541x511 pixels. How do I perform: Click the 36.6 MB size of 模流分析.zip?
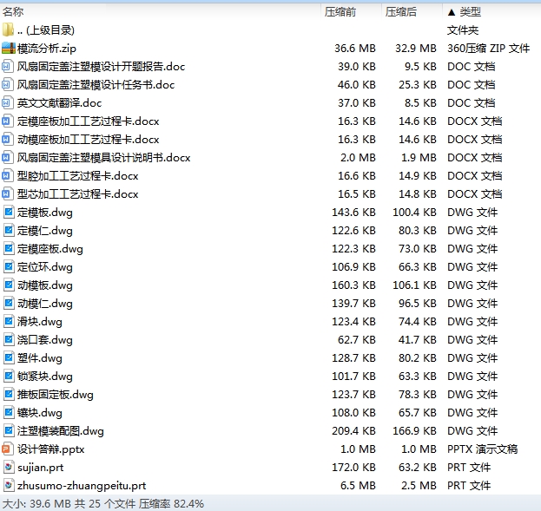pos(355,49)
